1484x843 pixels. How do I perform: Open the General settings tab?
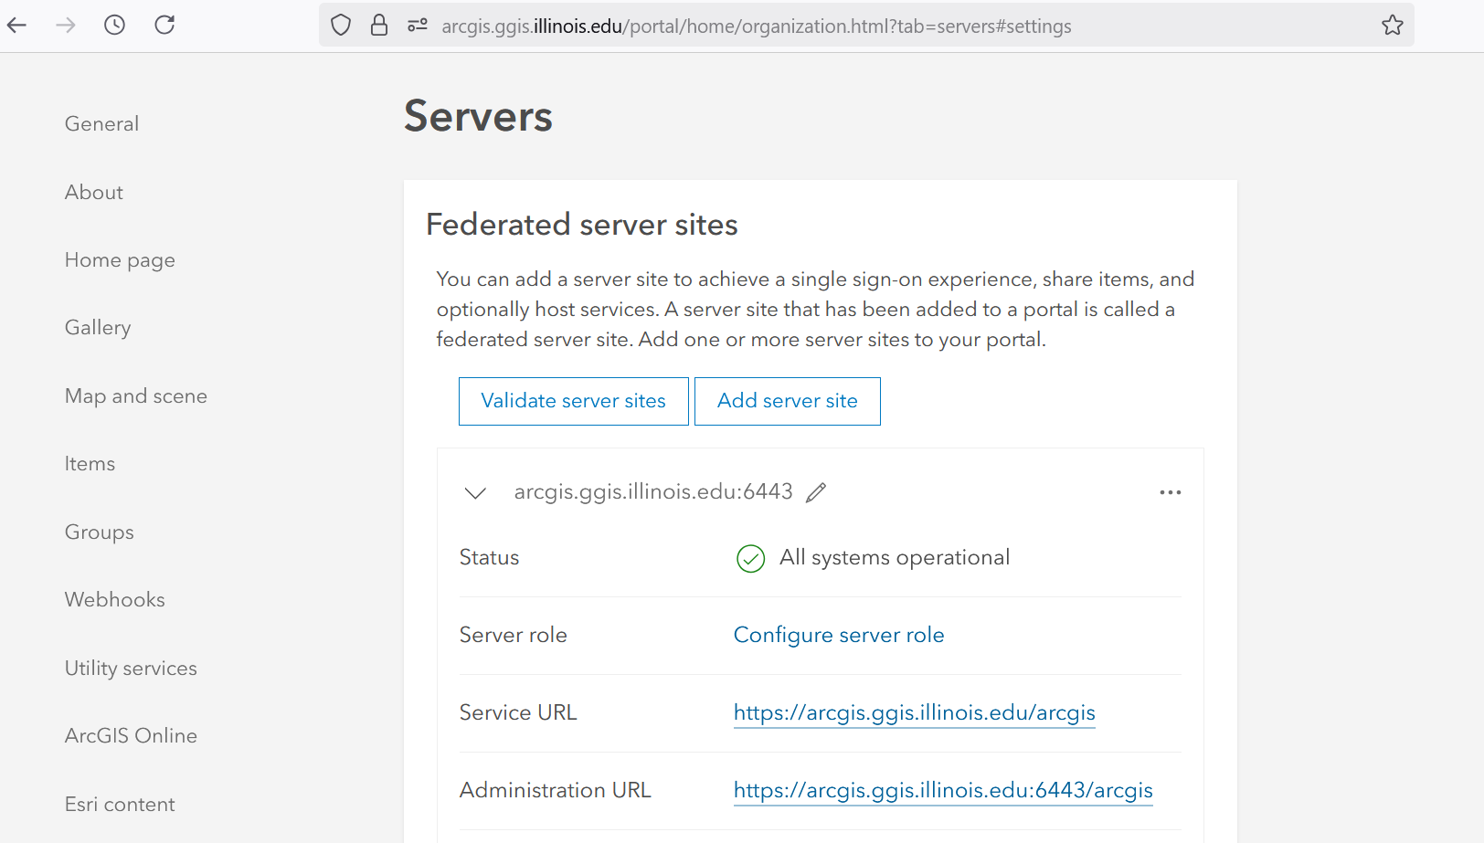tap(101, 124)
